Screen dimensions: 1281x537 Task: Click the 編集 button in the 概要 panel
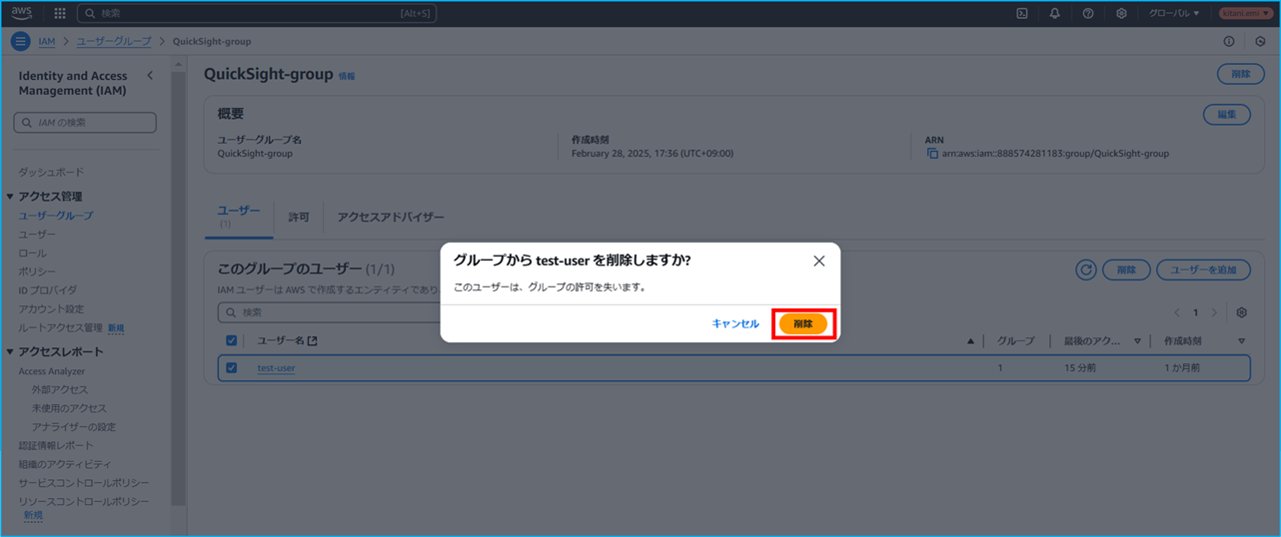click(1227, 114)
